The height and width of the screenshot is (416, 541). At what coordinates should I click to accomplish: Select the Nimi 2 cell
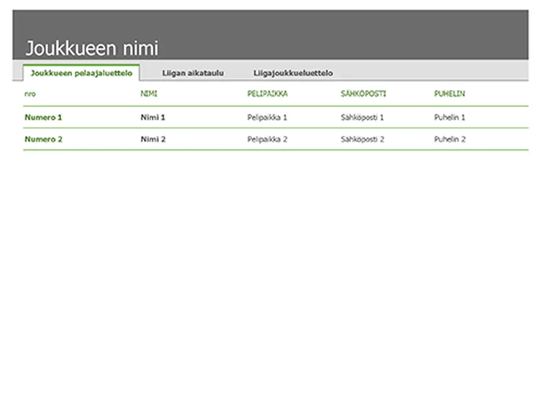coord(153,139)
